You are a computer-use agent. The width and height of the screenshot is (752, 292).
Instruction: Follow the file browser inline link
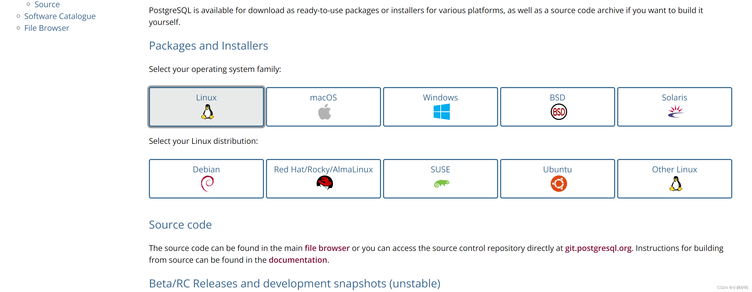coord(327,248)
